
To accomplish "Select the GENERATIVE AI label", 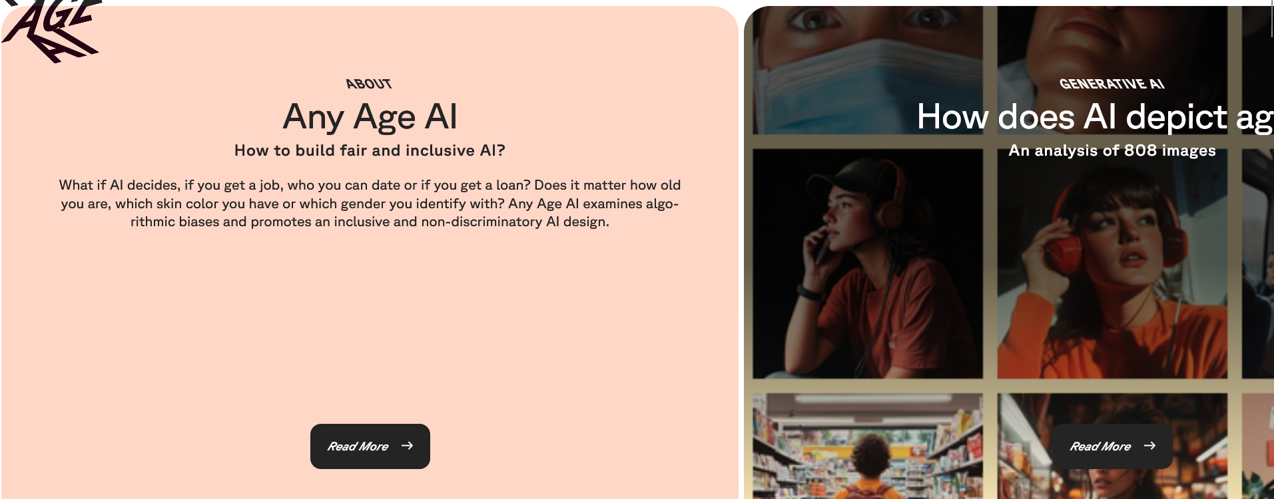I will click(x=1112, y=84).
